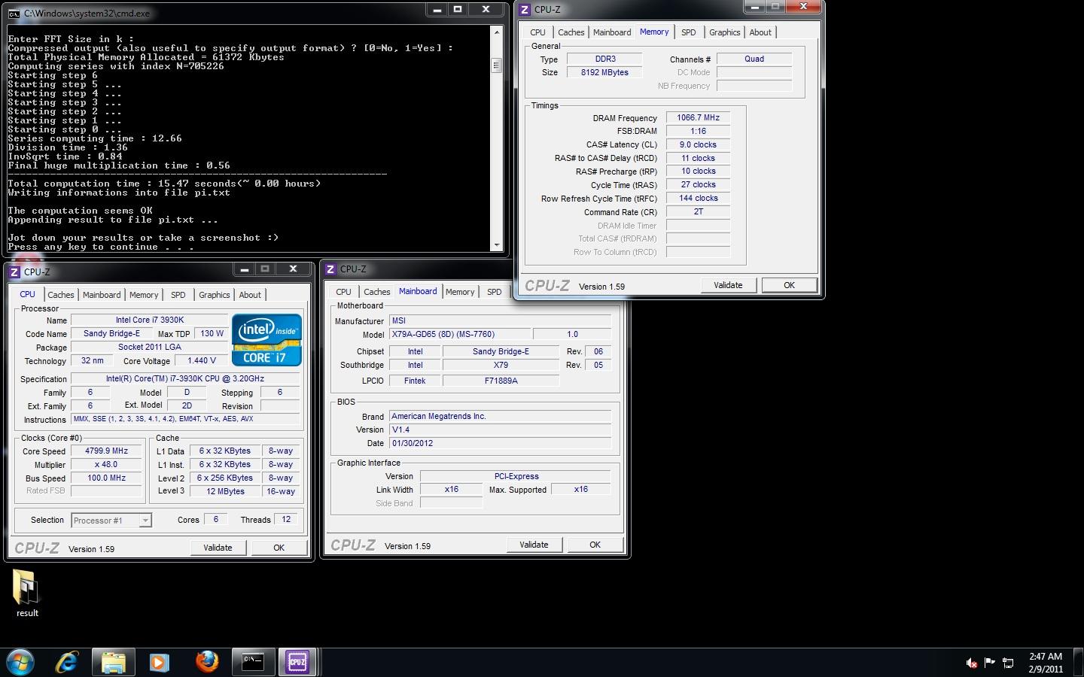Select Mainboard tab in Memory window
Screen dimensions: 1084x677
612,32
